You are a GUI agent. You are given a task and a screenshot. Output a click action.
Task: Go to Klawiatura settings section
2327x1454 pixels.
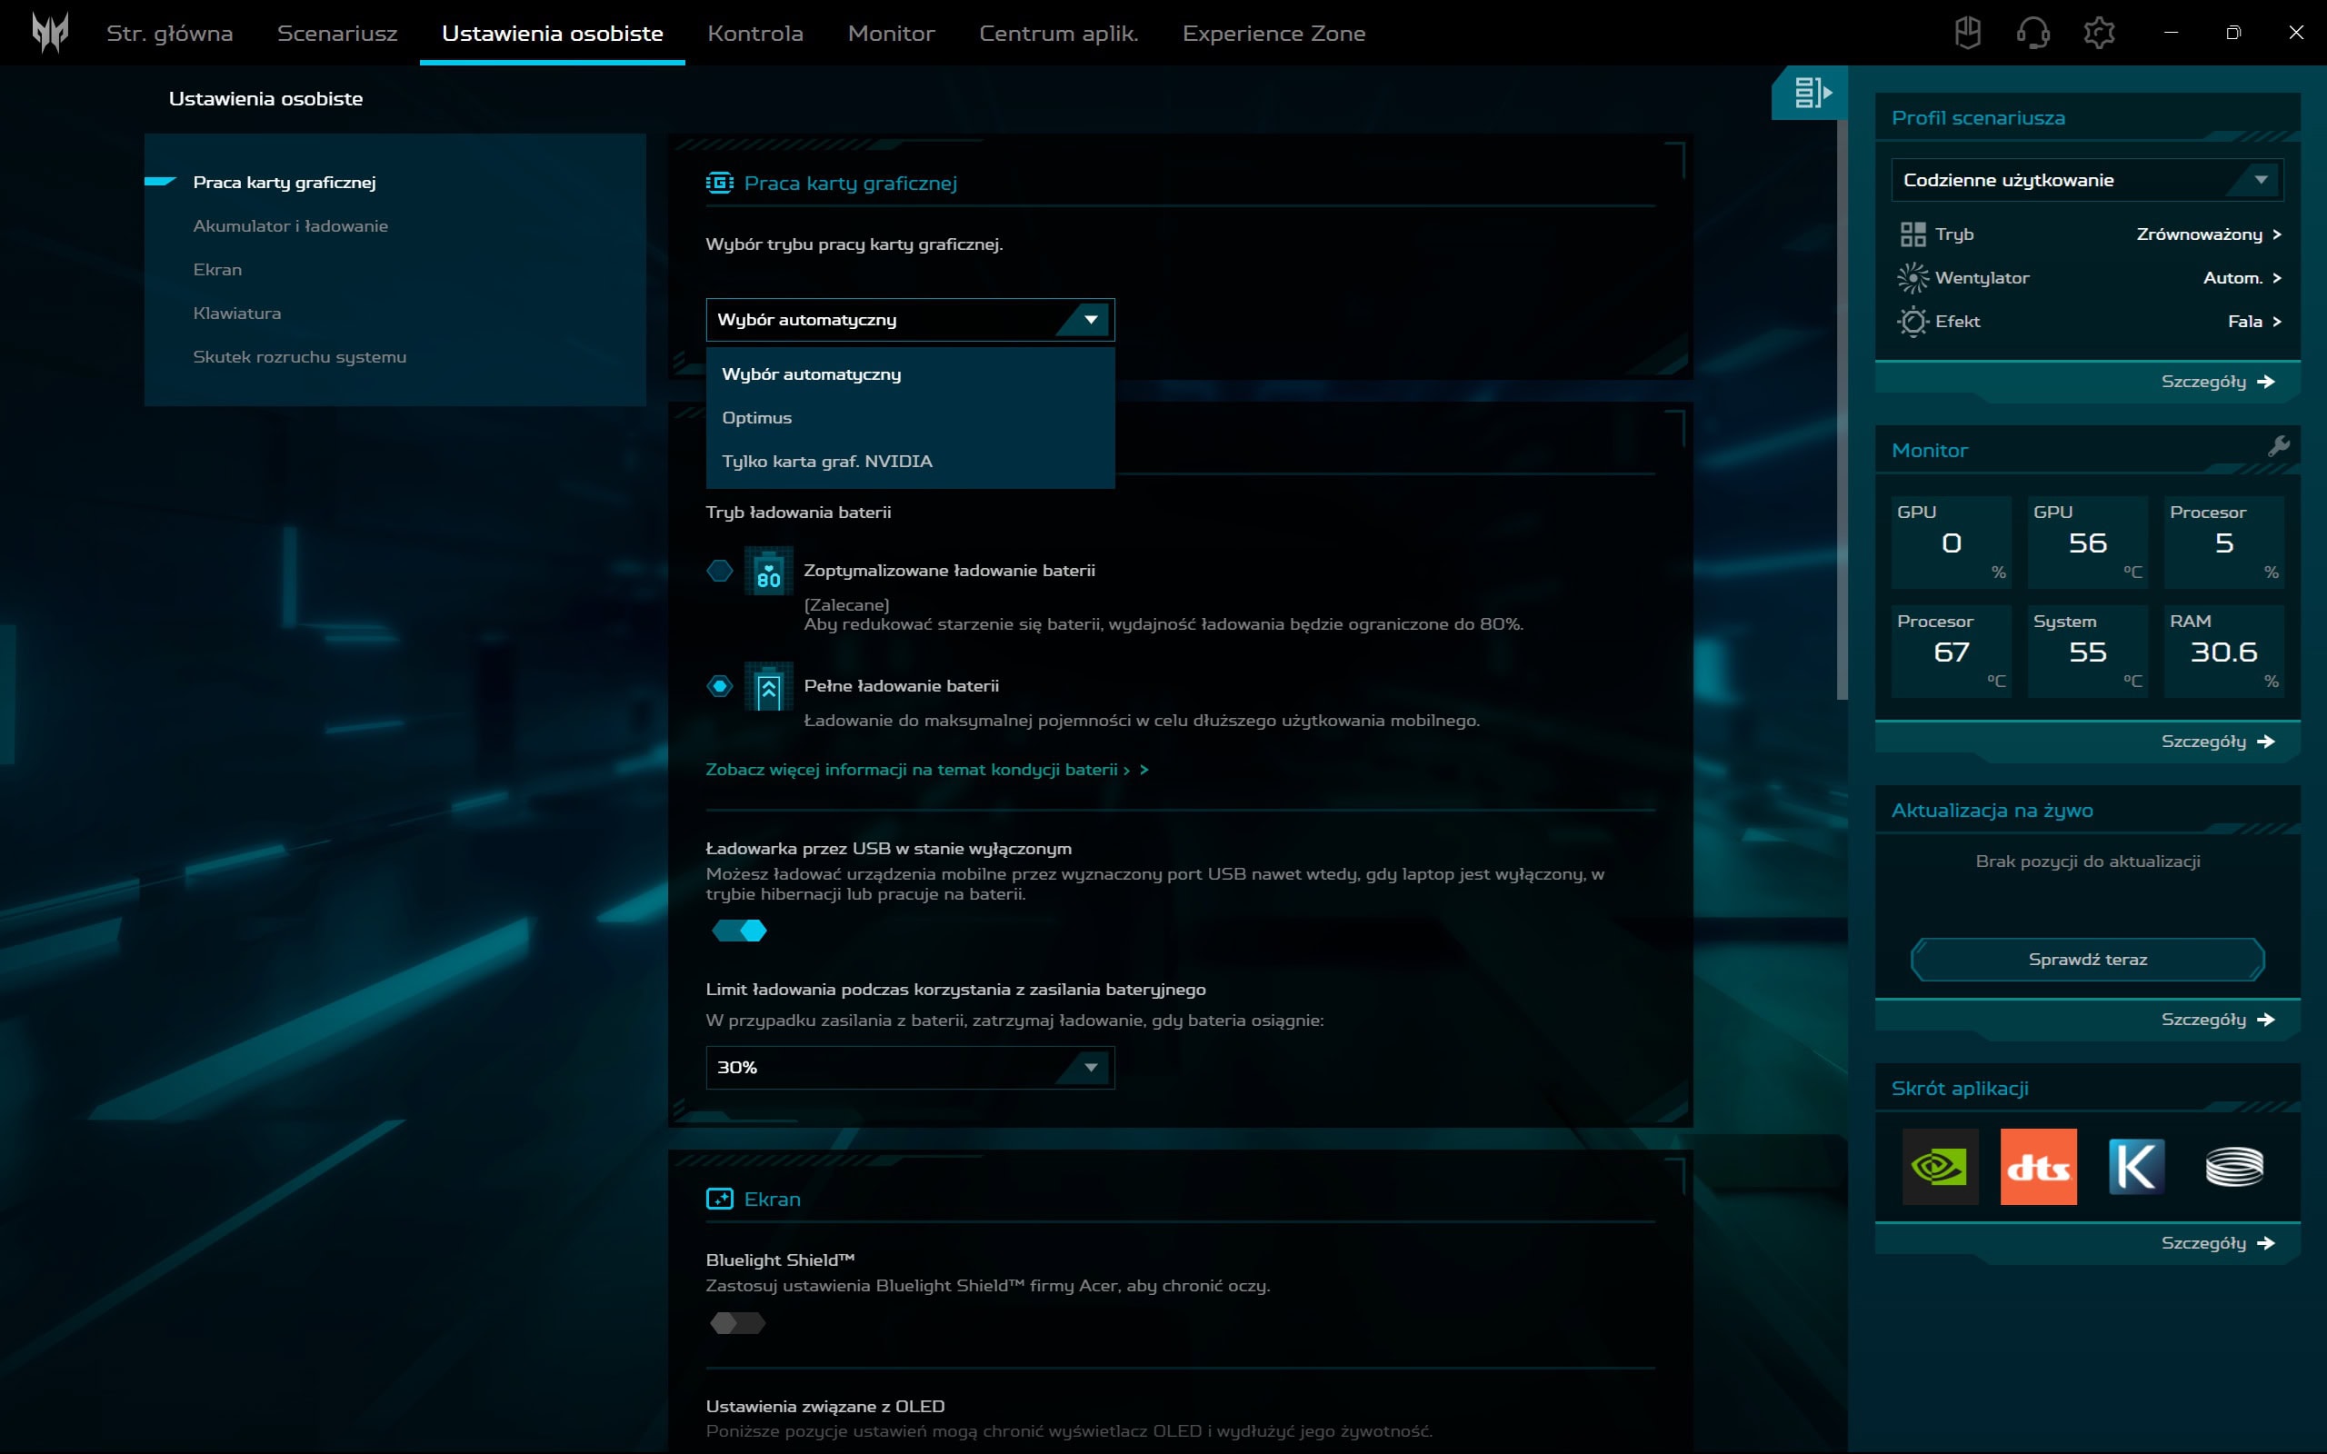tap(236, 314)
